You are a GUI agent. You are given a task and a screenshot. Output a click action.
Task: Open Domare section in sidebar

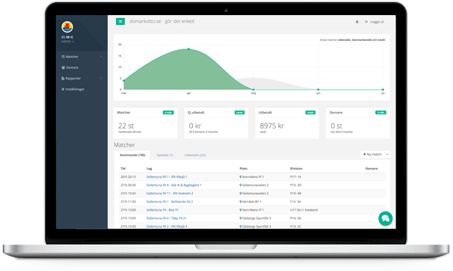[70, 67]
